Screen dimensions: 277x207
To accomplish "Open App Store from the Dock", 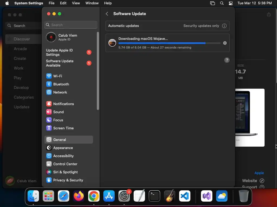I will (x=109, y=196).
